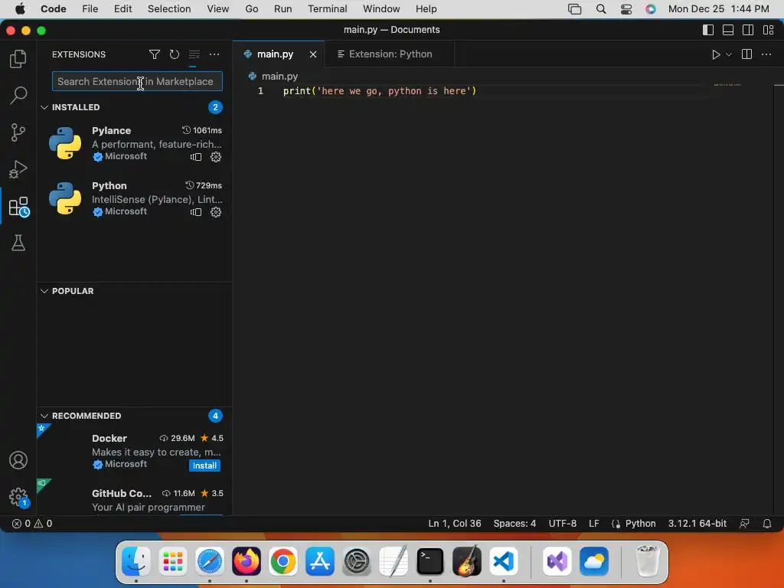Image resolution: width=784 pixels, height=588 pixels.
Task: Open the Terminal menu
Action: click(x=327, y=9)
